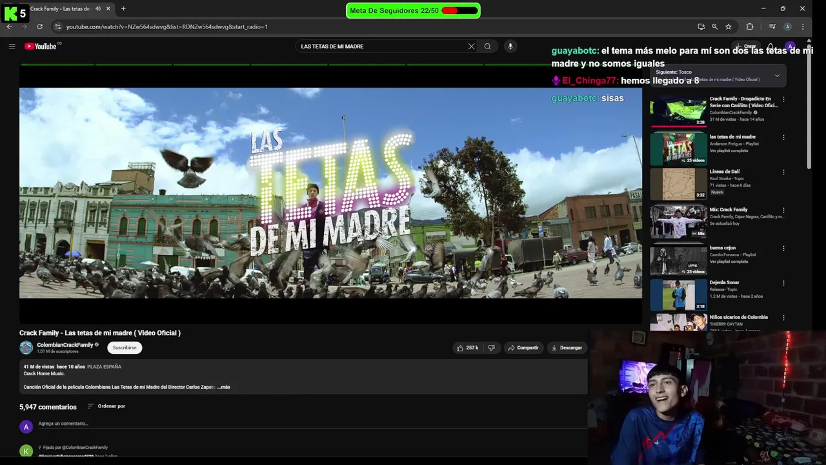Open options for las tetas playlist
Screen dimensions: 826x465
pyautogui.click(x=783, y=138)
